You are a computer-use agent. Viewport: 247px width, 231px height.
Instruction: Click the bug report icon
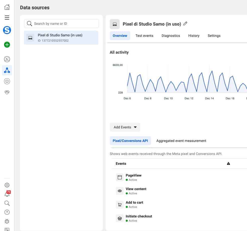coord(7,221)
